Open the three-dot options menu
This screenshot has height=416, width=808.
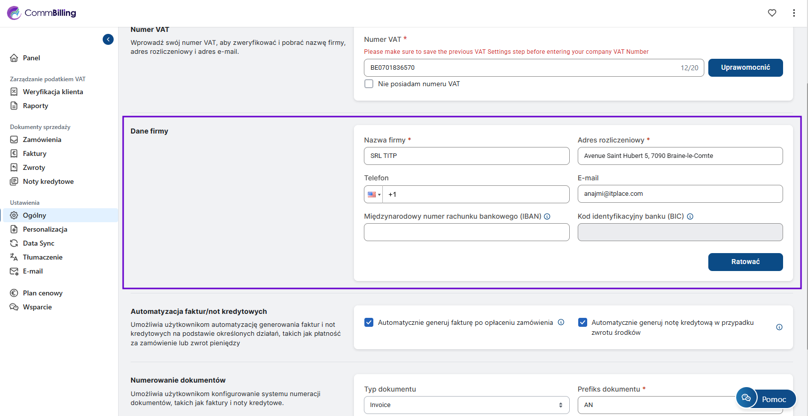[x=794, y=13]
